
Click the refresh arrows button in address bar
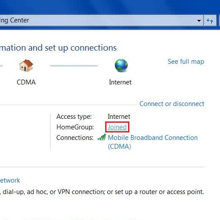coord(210,21)
